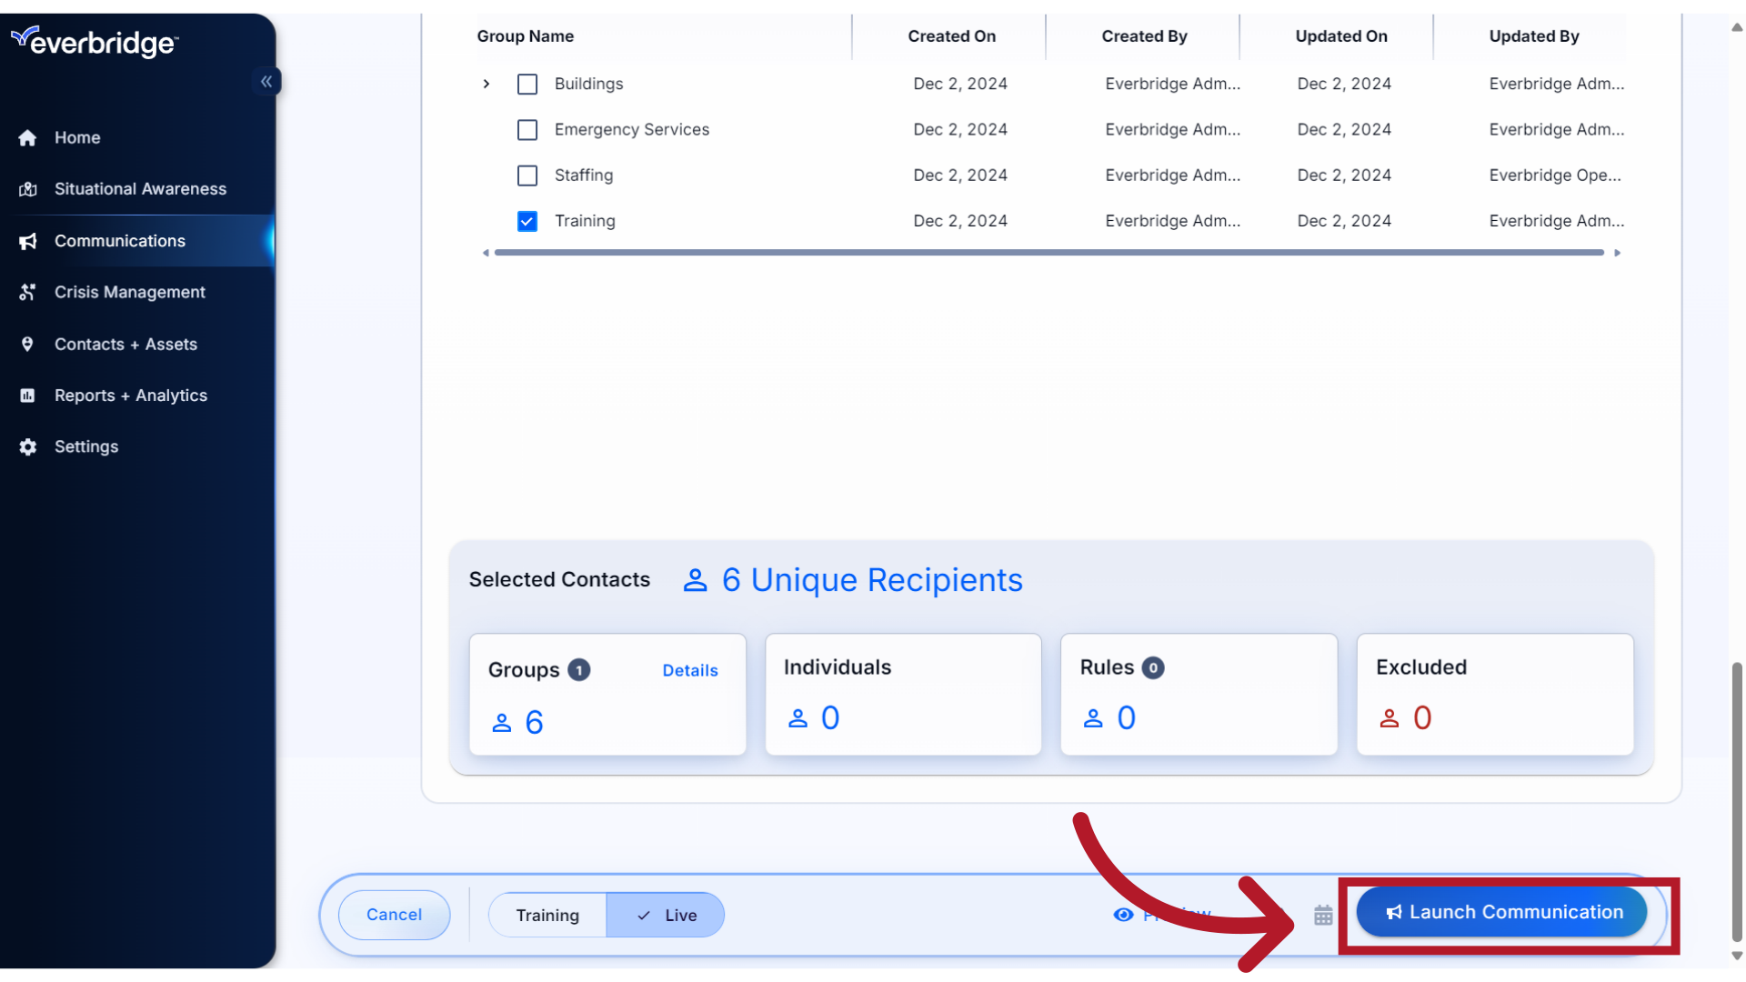Expand the Buildings group row

tap(487, 84)
